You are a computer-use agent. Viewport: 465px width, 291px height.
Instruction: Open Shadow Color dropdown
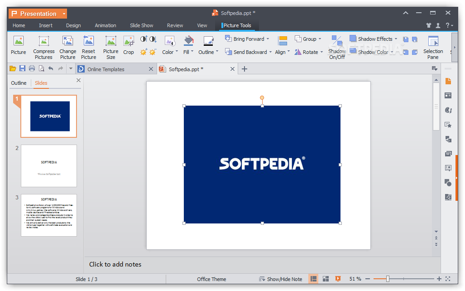point(392,52)
